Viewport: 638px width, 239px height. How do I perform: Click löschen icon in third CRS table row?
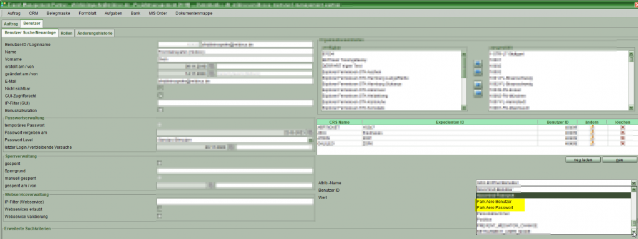tap(622, 138)
